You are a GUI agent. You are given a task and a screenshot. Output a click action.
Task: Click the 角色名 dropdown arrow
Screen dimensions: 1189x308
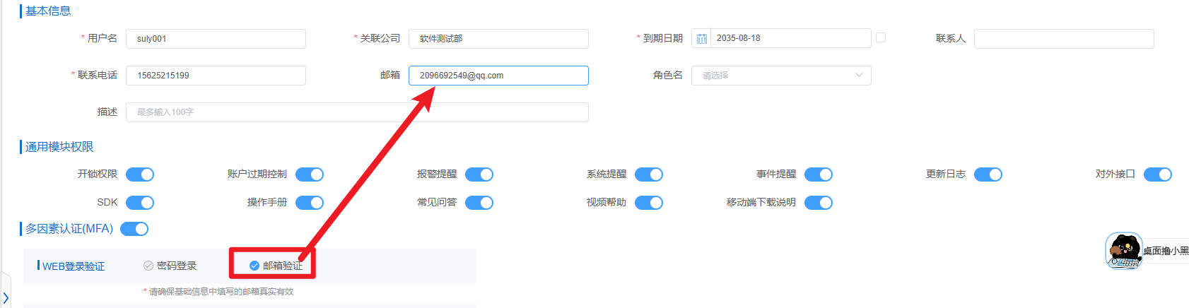coord(859,76)
